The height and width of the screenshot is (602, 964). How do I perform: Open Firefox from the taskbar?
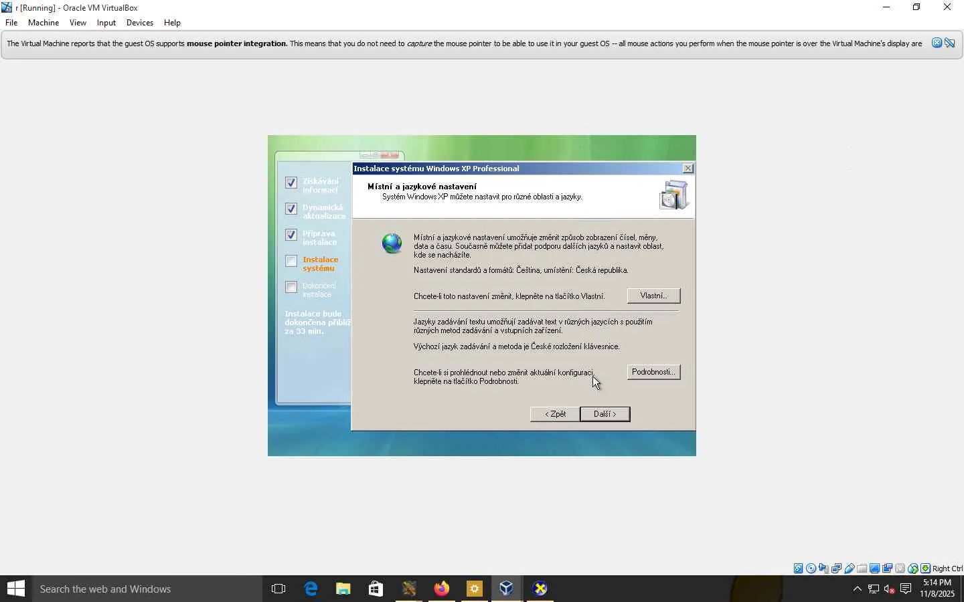442,589
